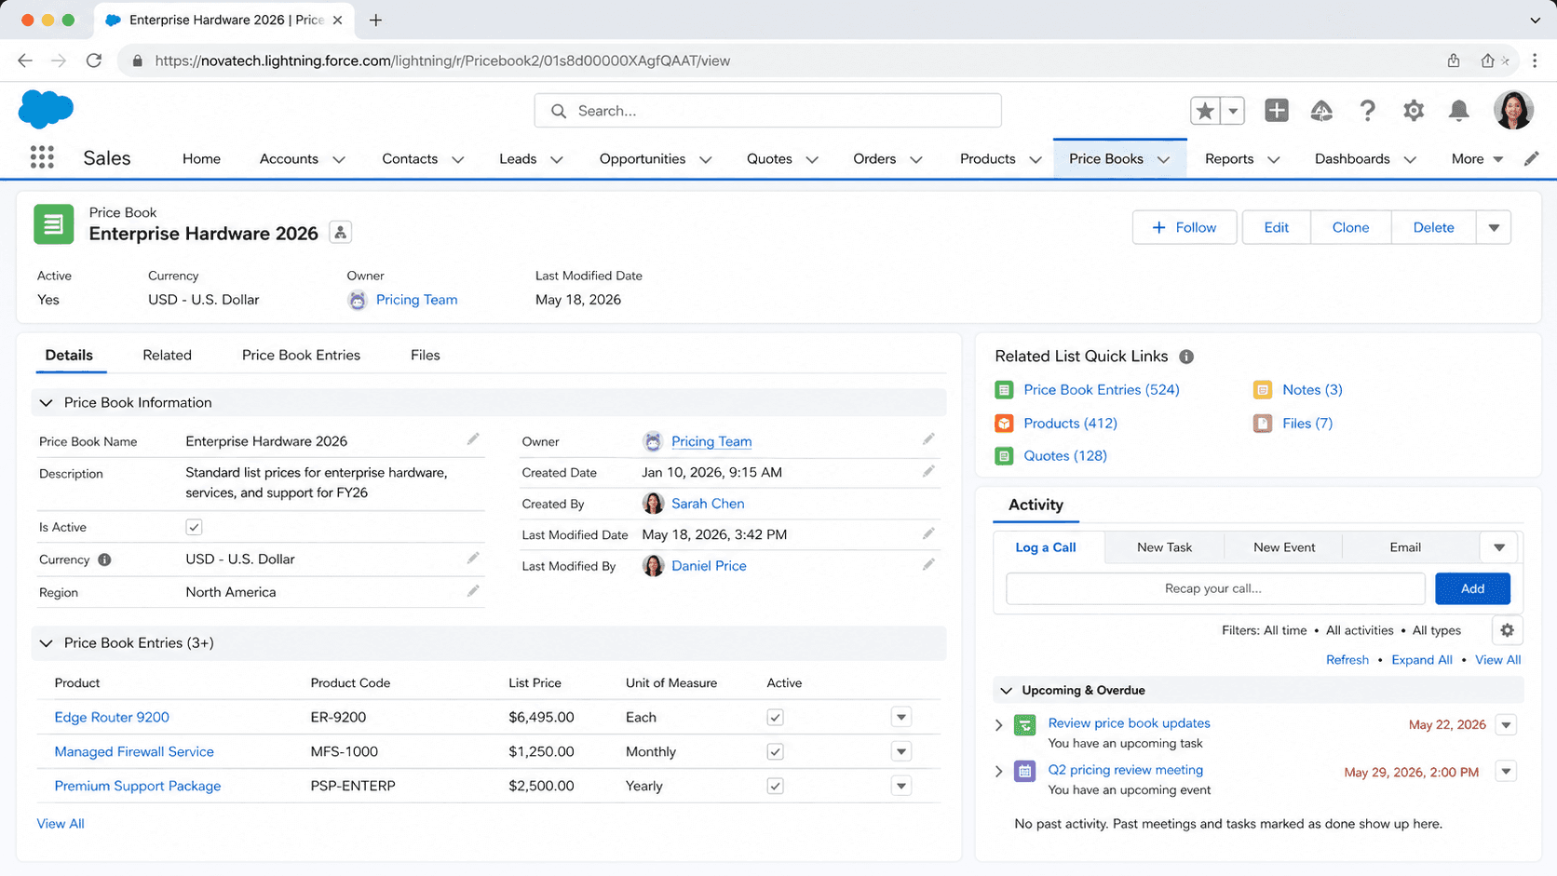Image resolution: width=1557 pixels, height=876 pixels.
Task: Go to the Home nav item
Action: 201,158
